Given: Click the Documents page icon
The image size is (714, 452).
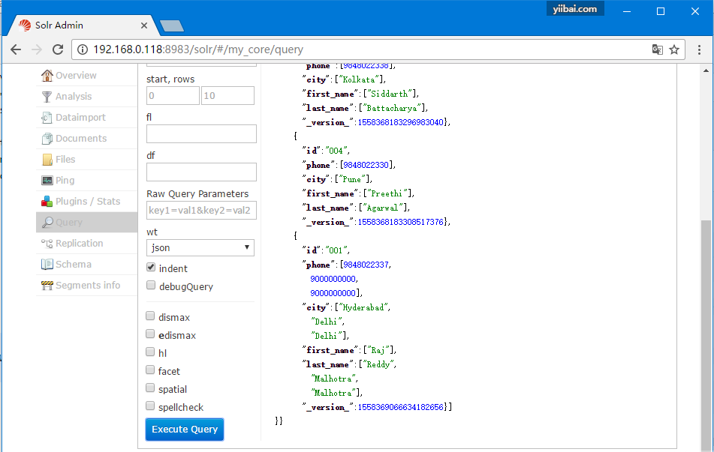Looking at the screenshot, I should pyautogui.click(x=47, y=139).
